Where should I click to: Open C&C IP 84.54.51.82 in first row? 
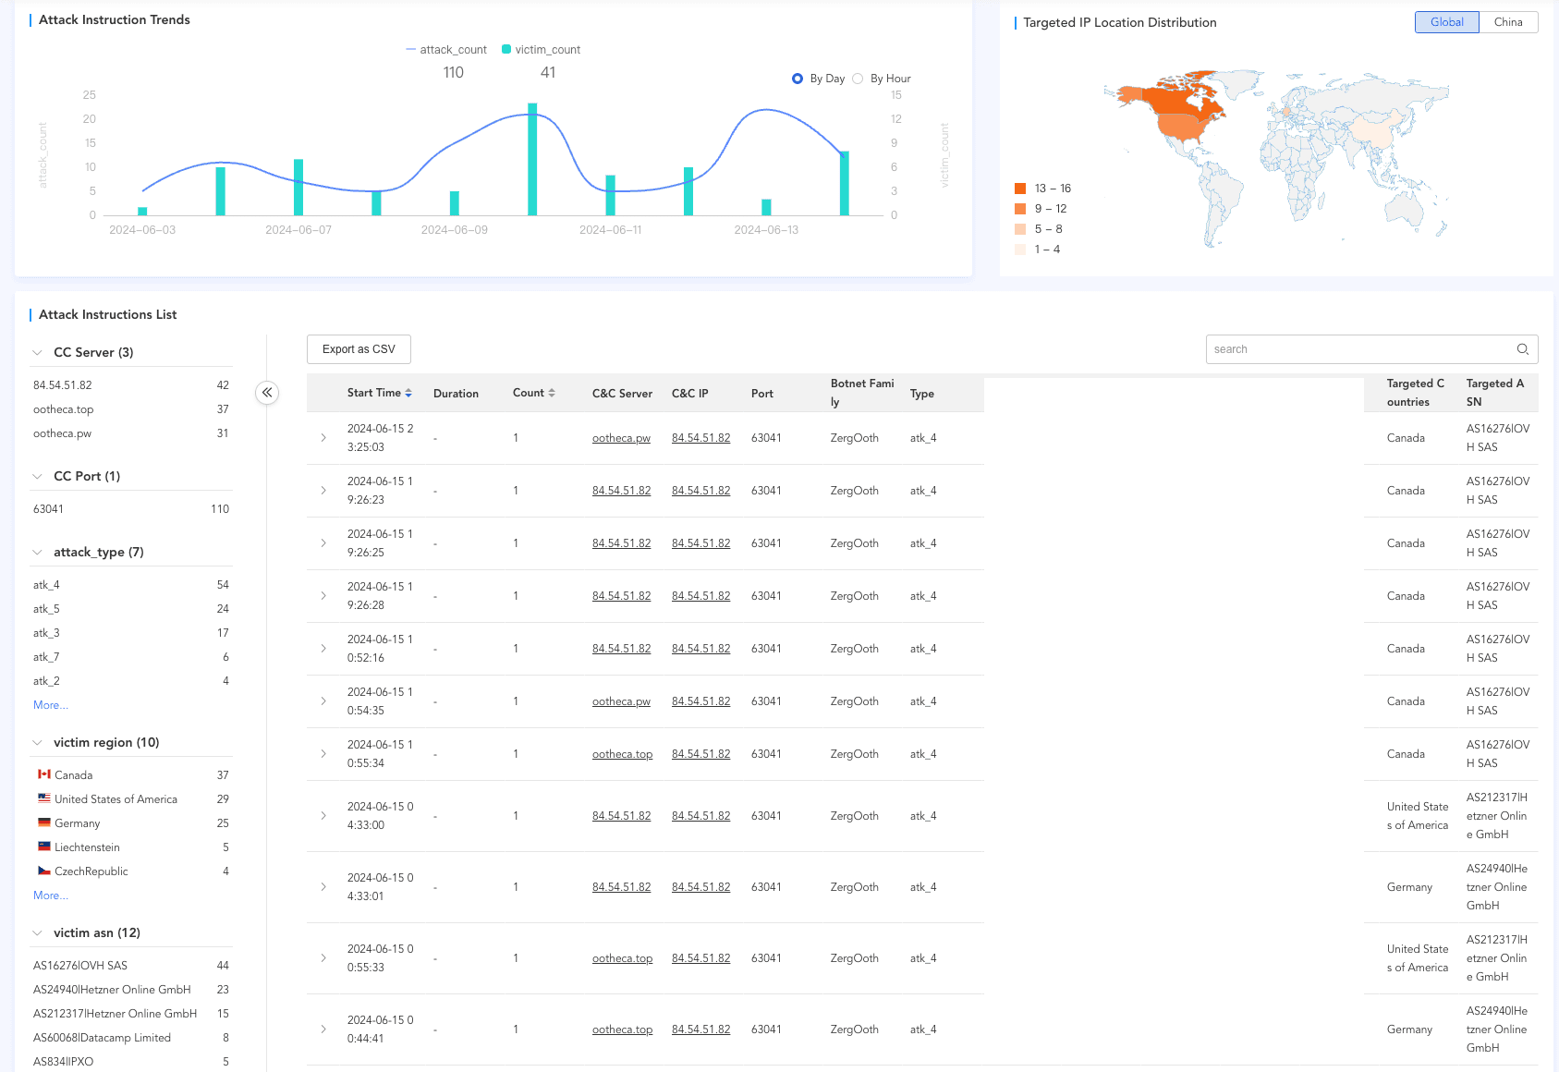tap(700, 438)
